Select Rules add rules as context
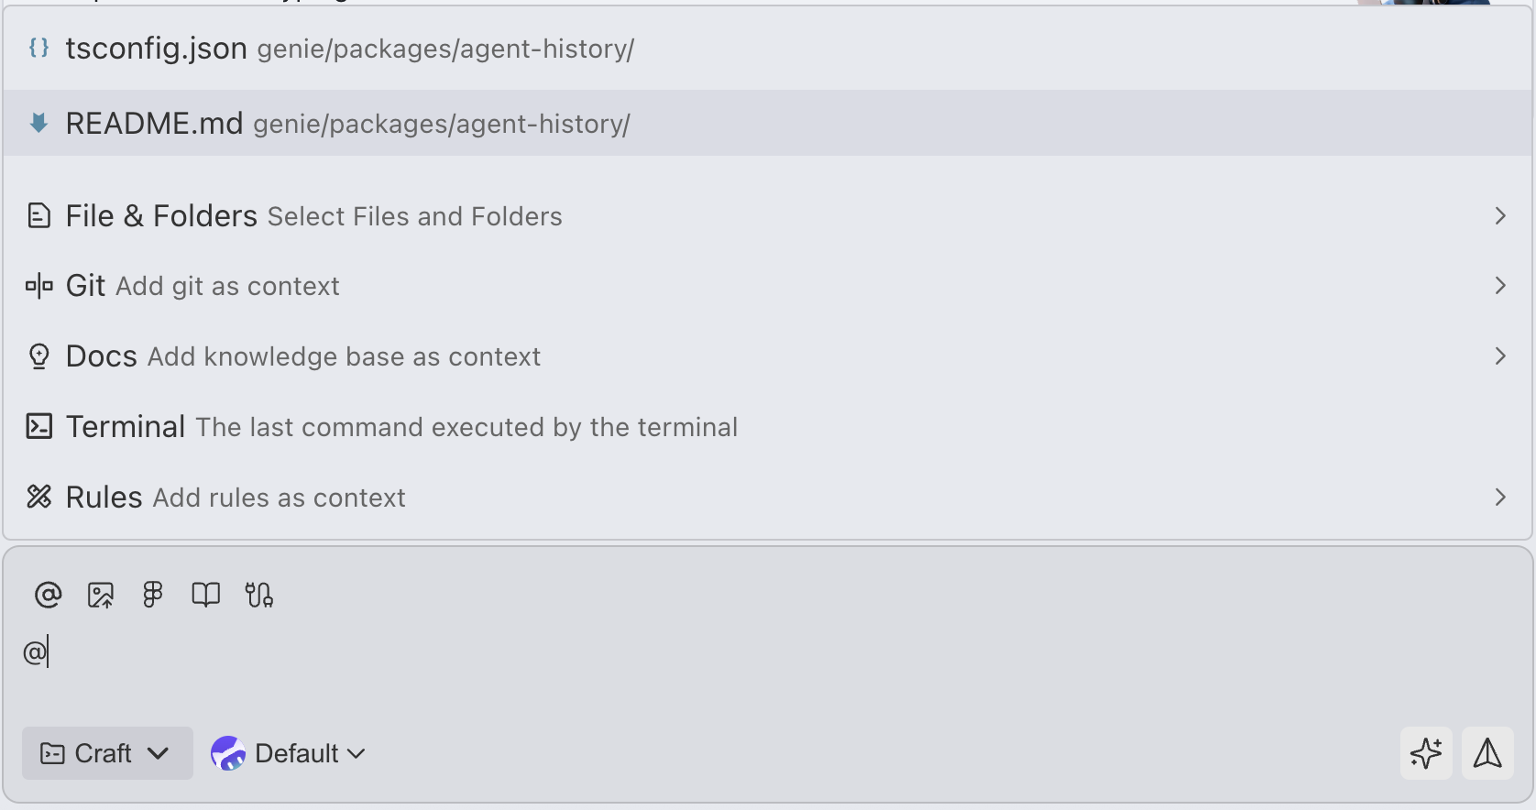The width and height of the screenshot is (1536, 810). pos(236,498)
